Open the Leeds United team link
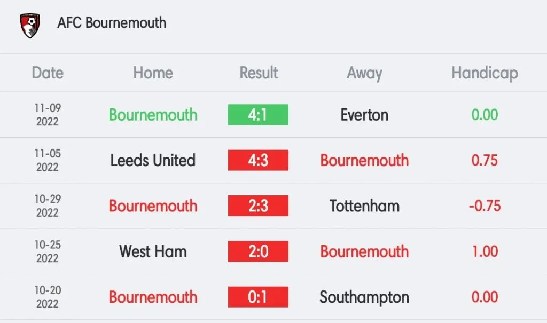This screenshot has width=547, height=323. pos(153,160)
